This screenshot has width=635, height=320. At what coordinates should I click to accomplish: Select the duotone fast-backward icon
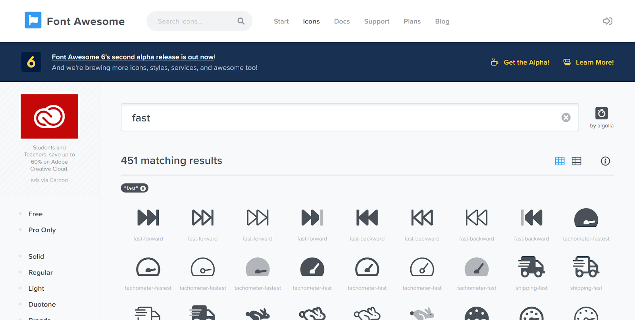(x=531, y=218)
